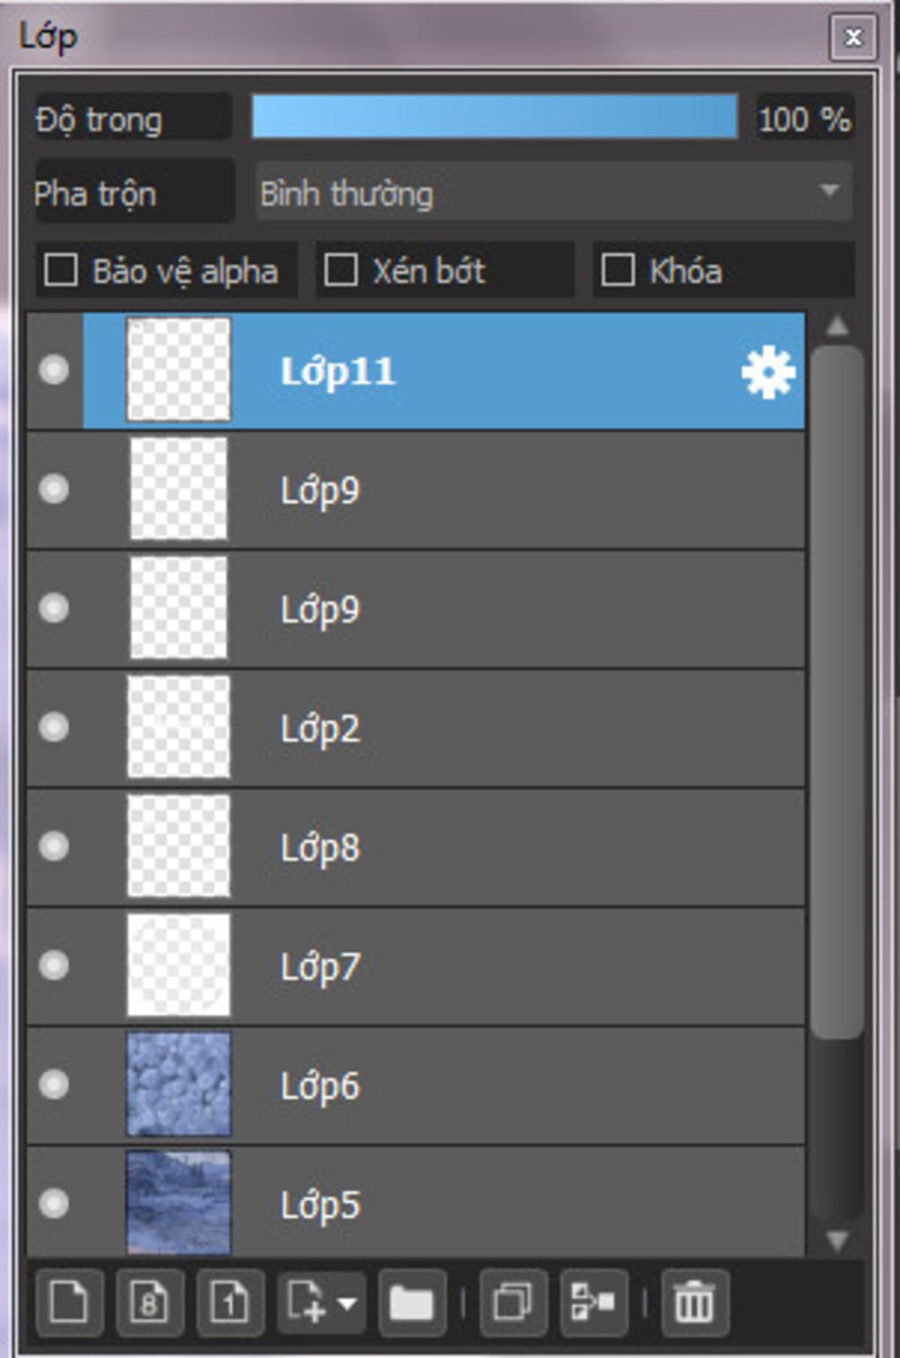900x1358 pixels.
Task: Check the Khóa lock checkbox
Action: tap(618, 270)
